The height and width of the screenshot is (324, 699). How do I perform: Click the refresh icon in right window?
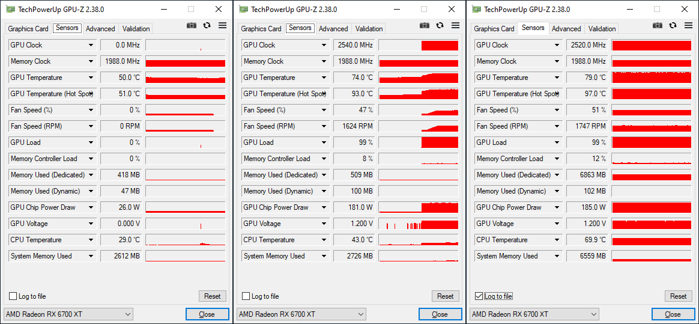[673, 25]
